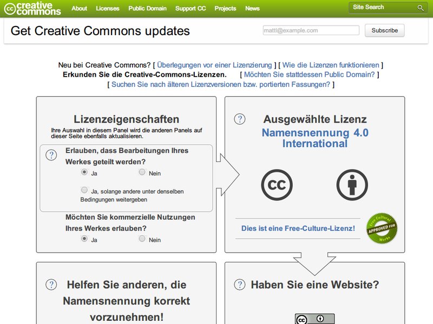Viewport: 433px width, 324px height.
Task: Select Nein for commercial uses
Action: click(142, 239)
